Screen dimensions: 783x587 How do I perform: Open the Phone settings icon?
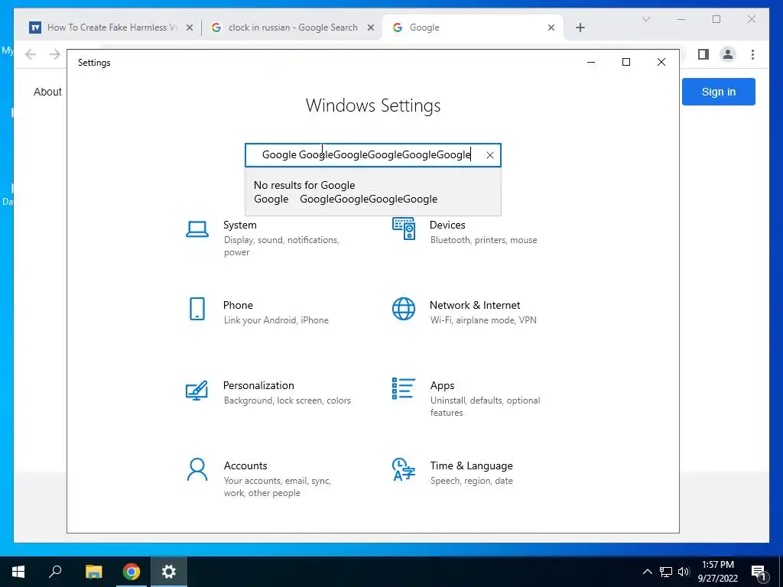(197, 309)
